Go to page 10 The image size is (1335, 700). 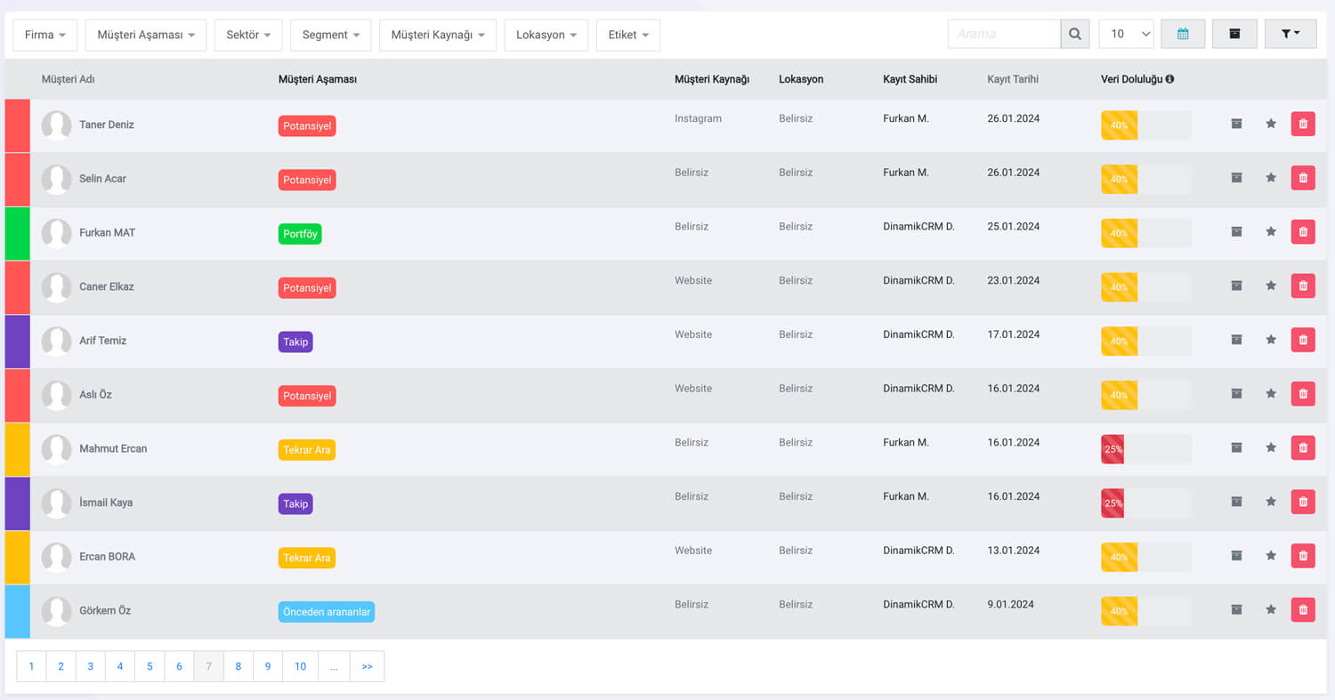(301, 666)
